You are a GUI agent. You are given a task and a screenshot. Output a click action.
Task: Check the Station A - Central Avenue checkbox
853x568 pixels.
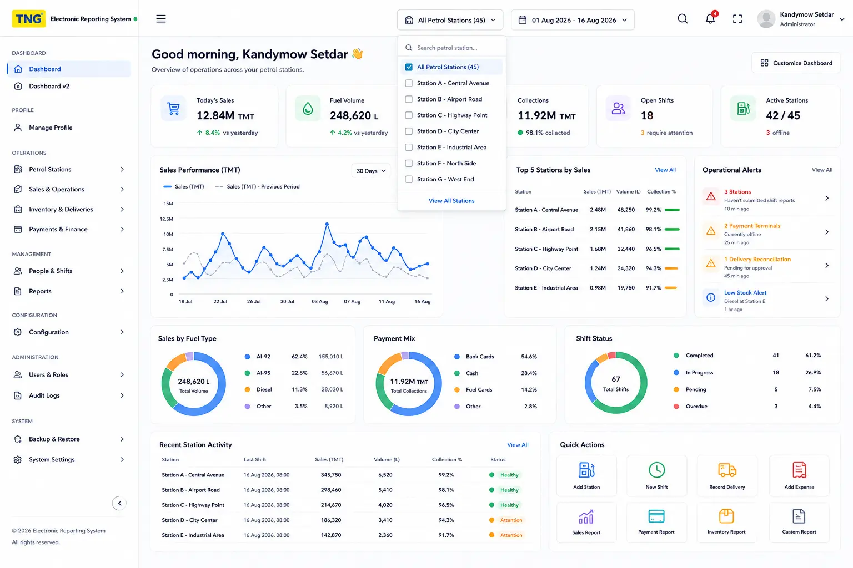pyautogui.click(x=409, y=83)
